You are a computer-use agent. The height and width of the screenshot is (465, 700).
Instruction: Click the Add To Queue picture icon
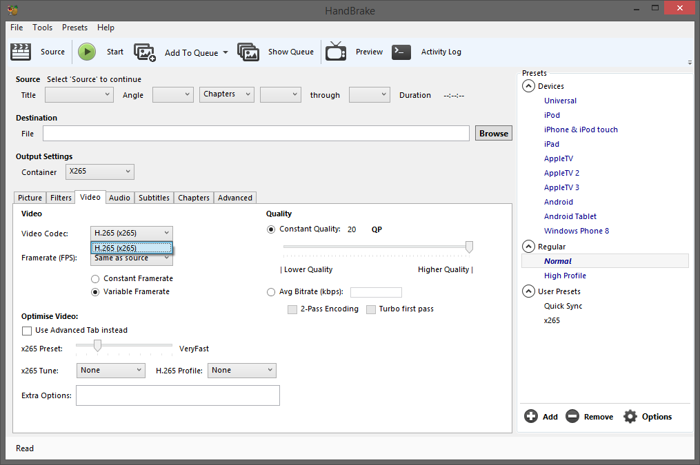145,52
